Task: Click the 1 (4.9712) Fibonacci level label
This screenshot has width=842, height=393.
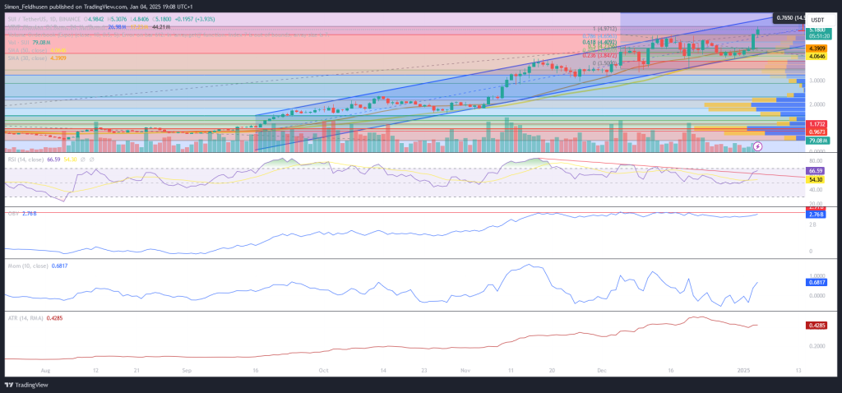Action: (x=604, y=29)
